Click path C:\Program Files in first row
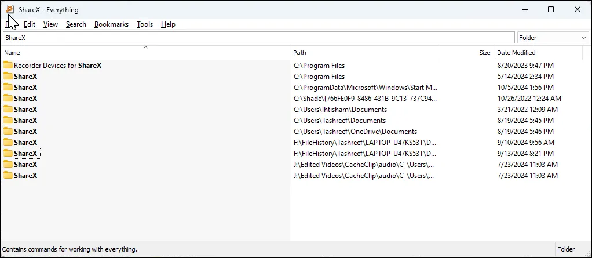The width and height of the screenshot is (592, 258). [x=319, y=66]
